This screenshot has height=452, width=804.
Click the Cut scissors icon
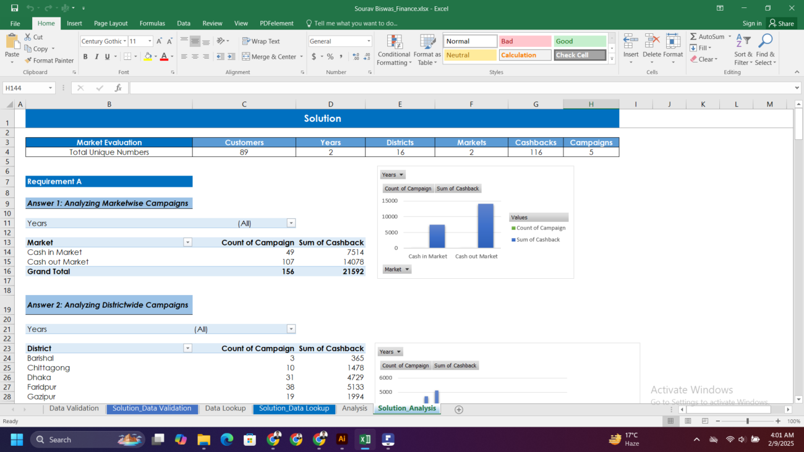[x=28, y=37]
